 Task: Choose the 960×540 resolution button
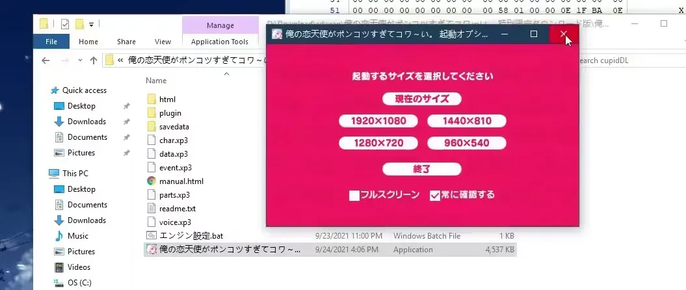(x=467, y=143)
